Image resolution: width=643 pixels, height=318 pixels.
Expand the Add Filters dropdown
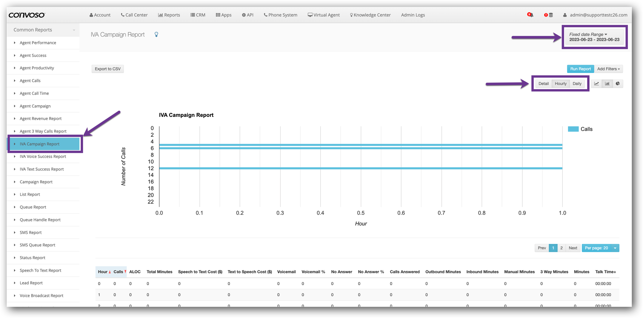click(608, 69)
